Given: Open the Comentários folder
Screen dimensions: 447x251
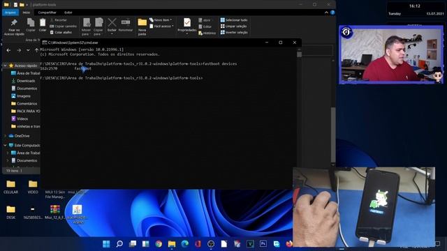Looking at the screenshot, I should pyautogui.click(x=24, y=104).
